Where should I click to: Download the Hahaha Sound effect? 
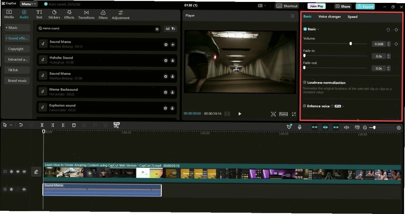[172, 60]
